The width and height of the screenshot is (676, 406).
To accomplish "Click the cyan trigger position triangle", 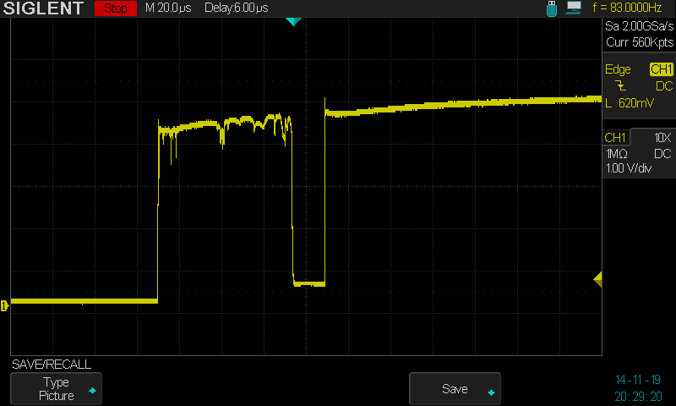I will click(x=292, y=21).
